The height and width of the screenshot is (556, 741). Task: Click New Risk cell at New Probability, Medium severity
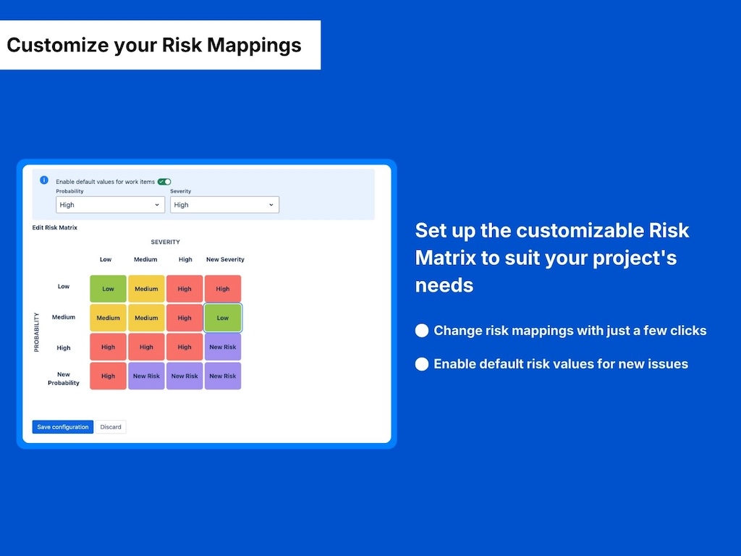tap(146, 376)
